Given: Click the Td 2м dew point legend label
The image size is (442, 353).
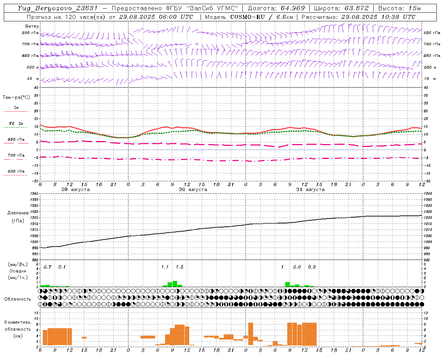Looking at the screenshot, I should point(16,123).
